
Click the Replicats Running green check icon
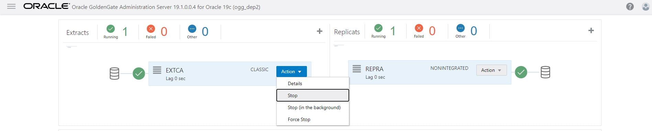coord(378,28)
